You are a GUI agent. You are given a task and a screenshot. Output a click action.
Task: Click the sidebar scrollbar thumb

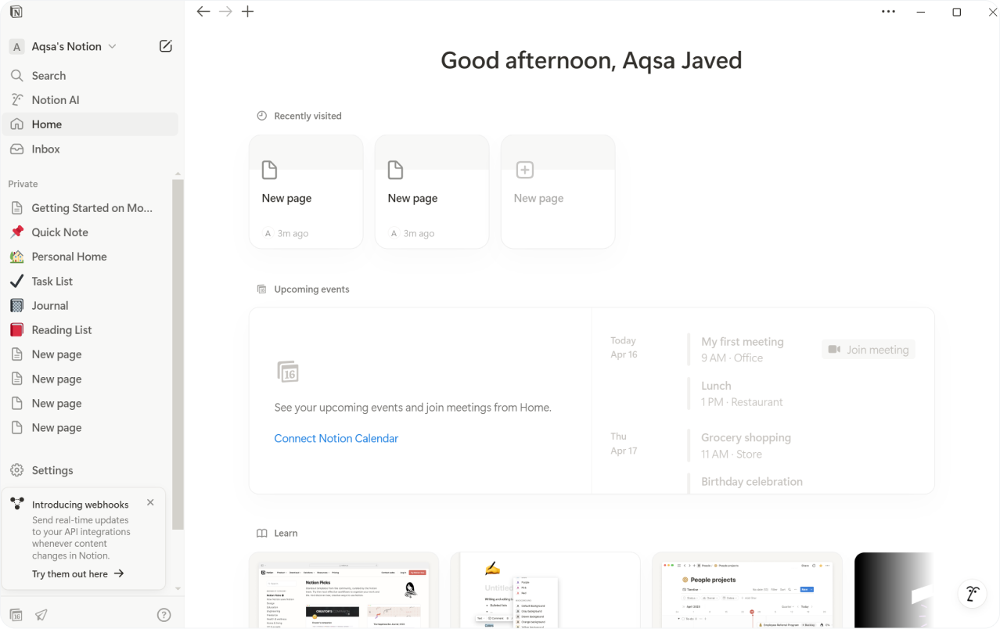coord(178,354)
